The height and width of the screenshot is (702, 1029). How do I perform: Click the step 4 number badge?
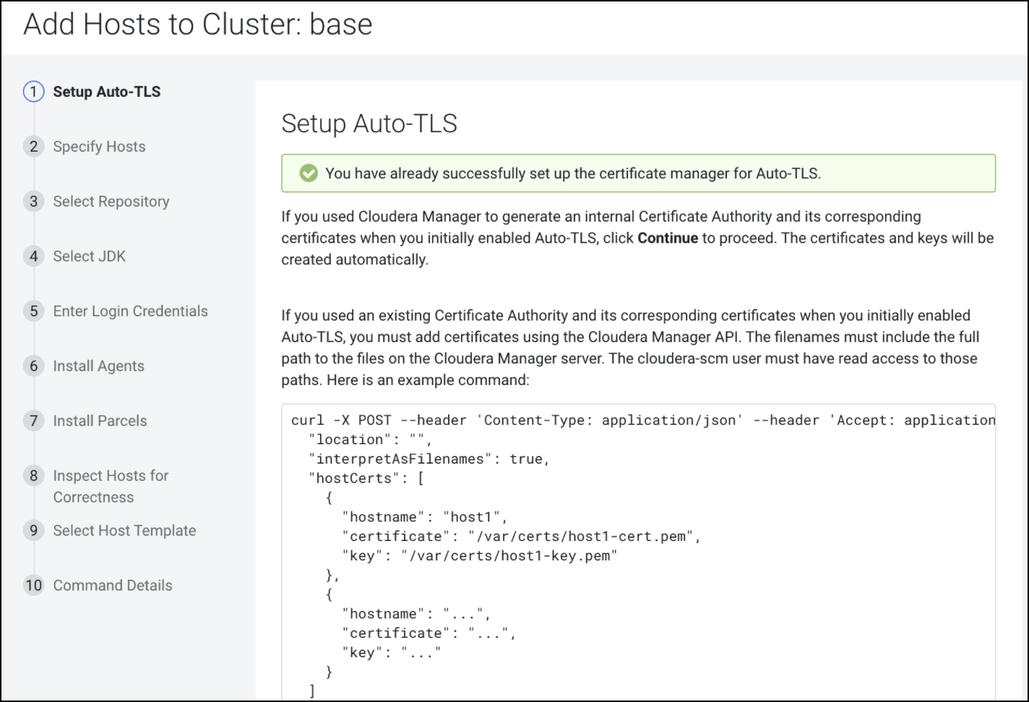pos(33,256)
